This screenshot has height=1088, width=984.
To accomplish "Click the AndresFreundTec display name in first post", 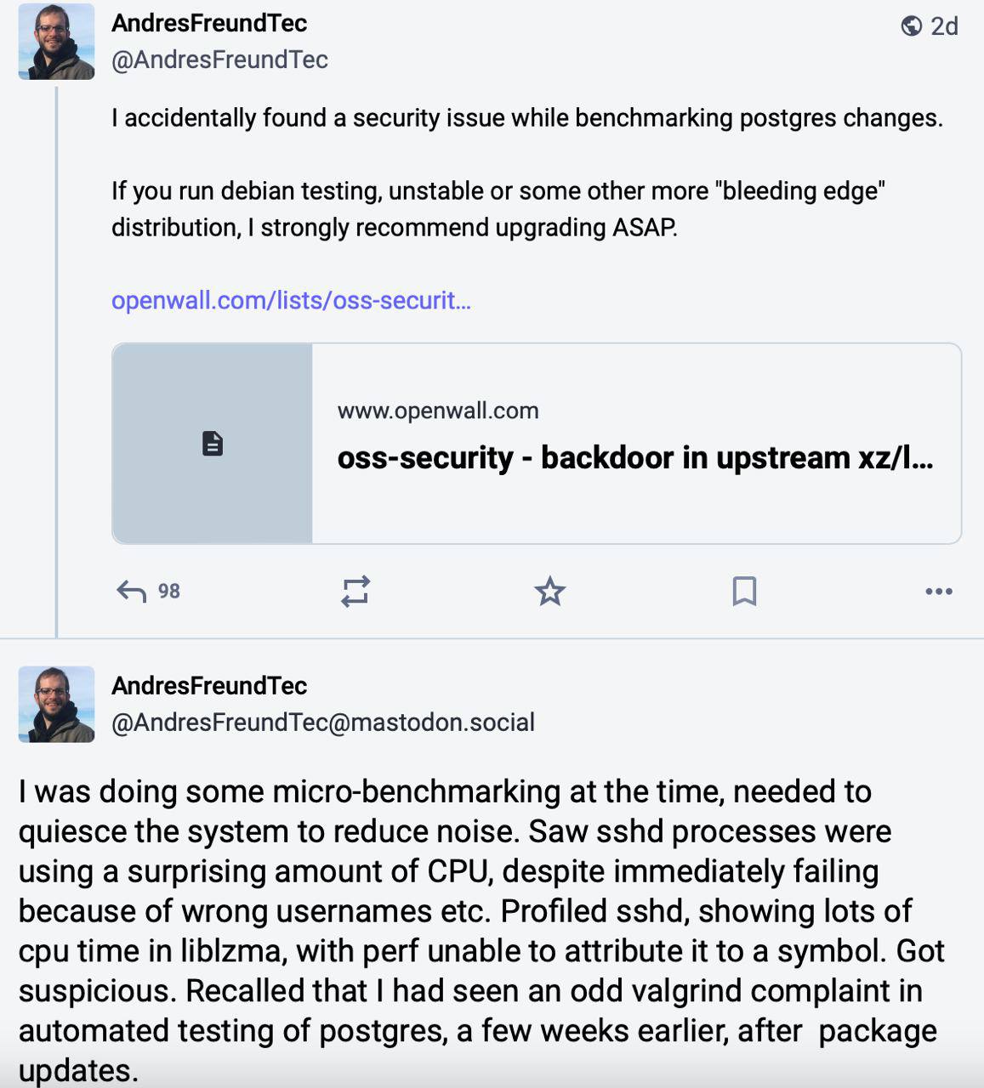I will point(209,23).
